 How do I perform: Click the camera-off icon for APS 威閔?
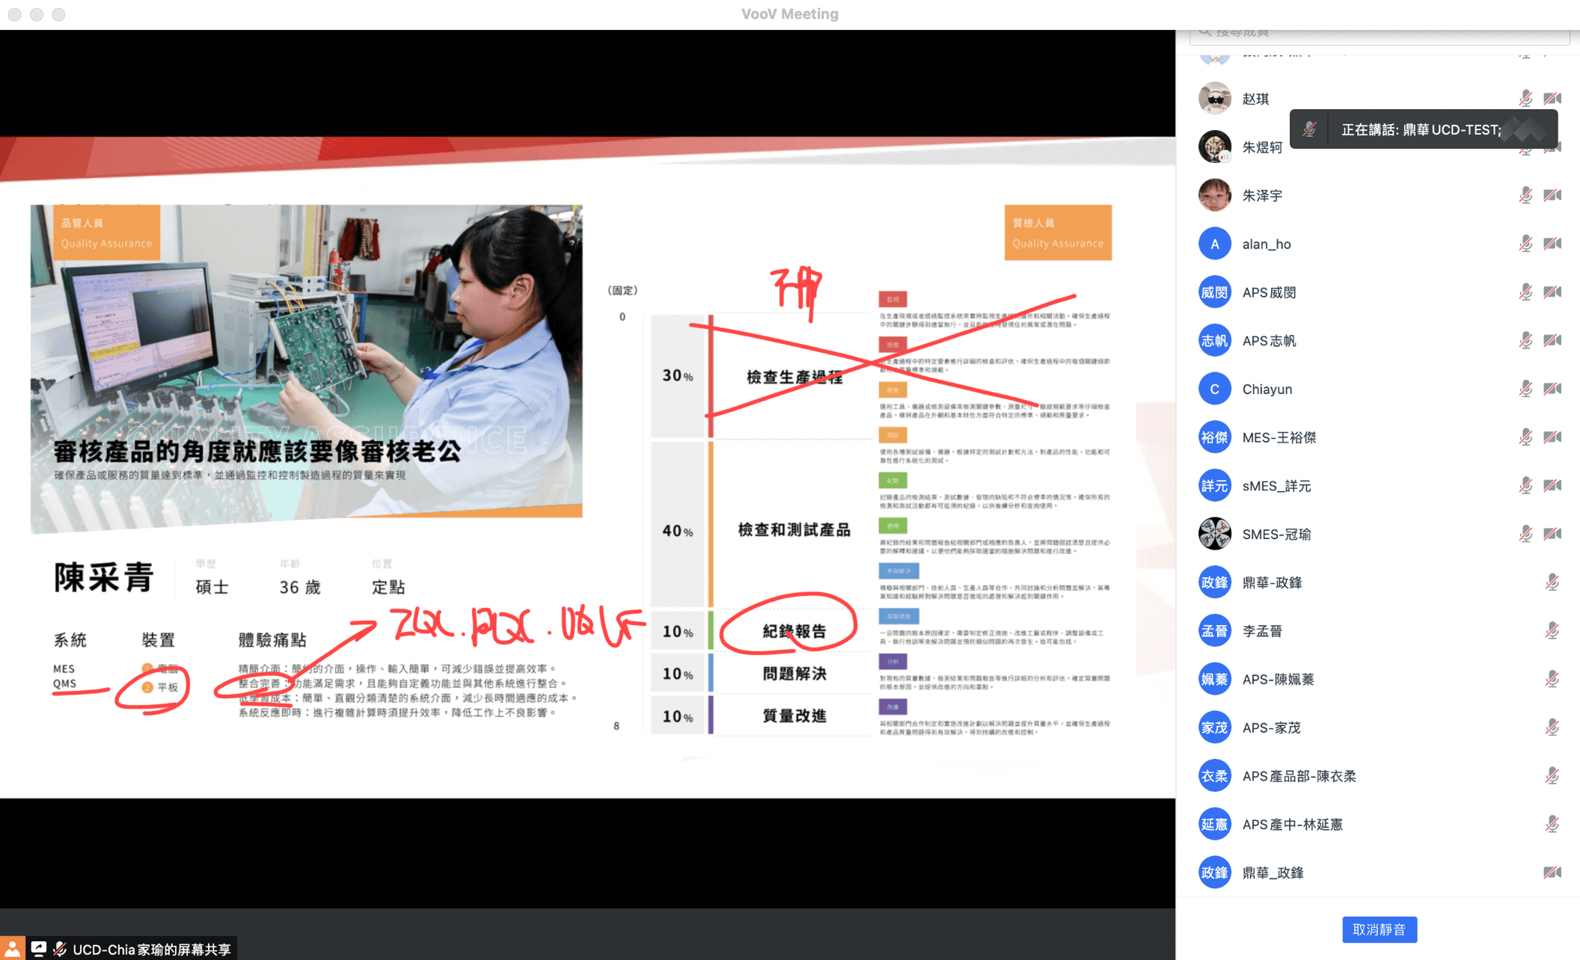tap(1552, 292)
